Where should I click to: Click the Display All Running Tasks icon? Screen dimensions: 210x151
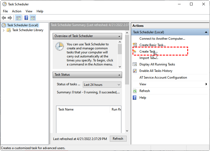(x=135, y=64)
